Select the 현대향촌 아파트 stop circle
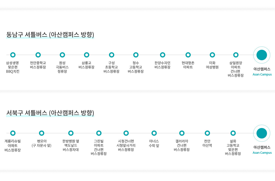This screenshot has height=181, width=275. coord(188,55)
